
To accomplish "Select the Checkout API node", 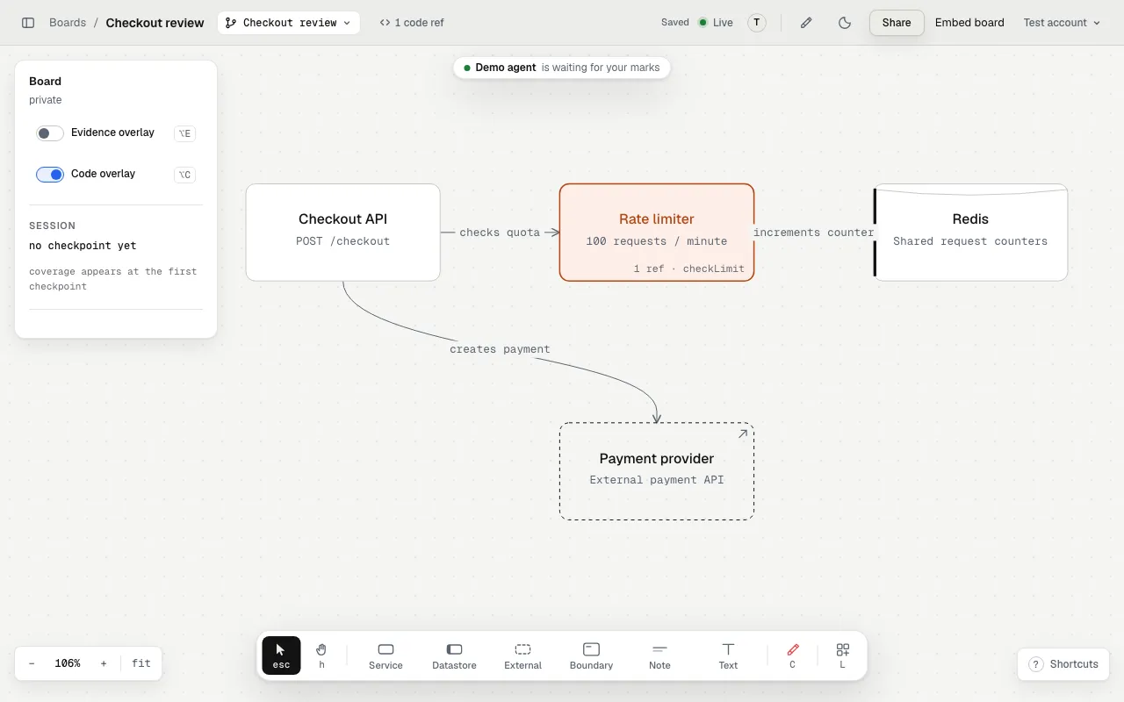I will coord(342,233).
